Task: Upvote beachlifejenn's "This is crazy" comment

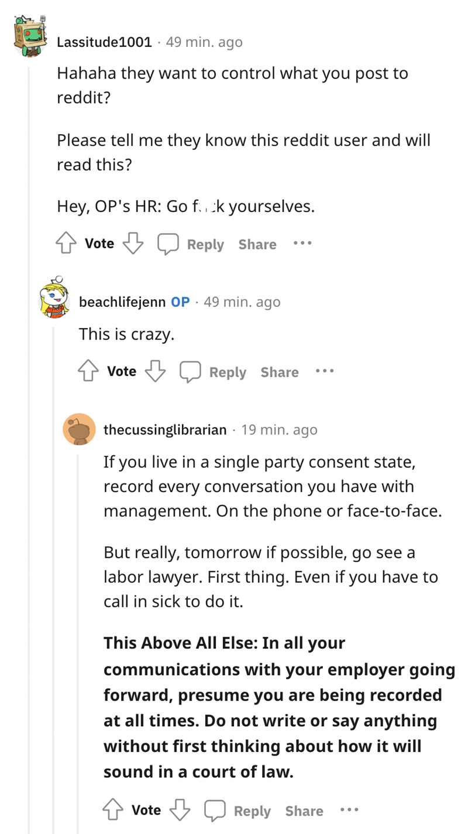Action: click(88, 371)
